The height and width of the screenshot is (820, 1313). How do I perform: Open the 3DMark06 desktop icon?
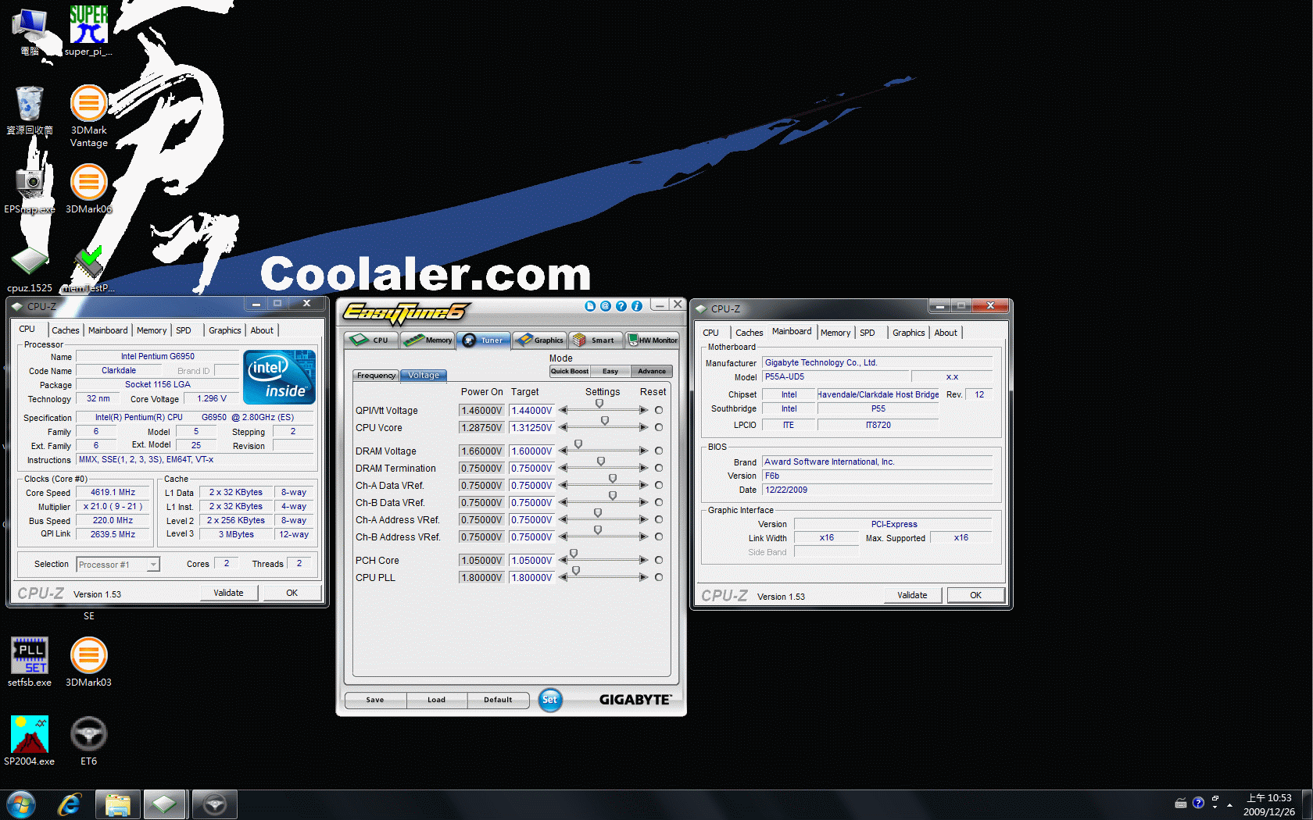coord(88,189)
